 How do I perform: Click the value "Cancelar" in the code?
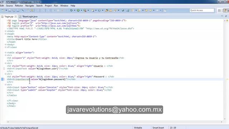pos(52,87)
